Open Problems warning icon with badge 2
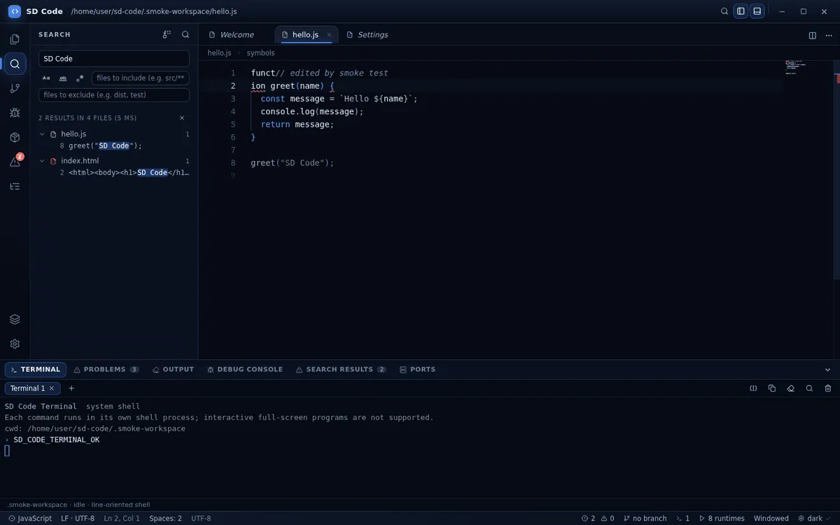840x525 pixels. 15,162
